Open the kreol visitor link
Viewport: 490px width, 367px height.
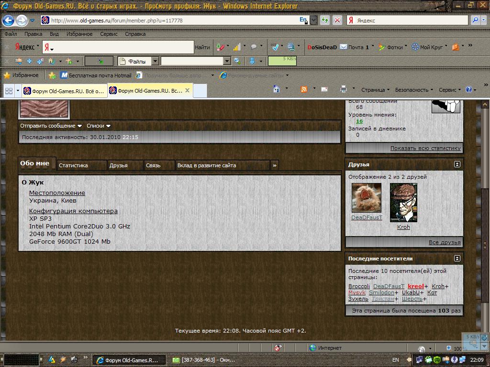click(x=416, y=286)
